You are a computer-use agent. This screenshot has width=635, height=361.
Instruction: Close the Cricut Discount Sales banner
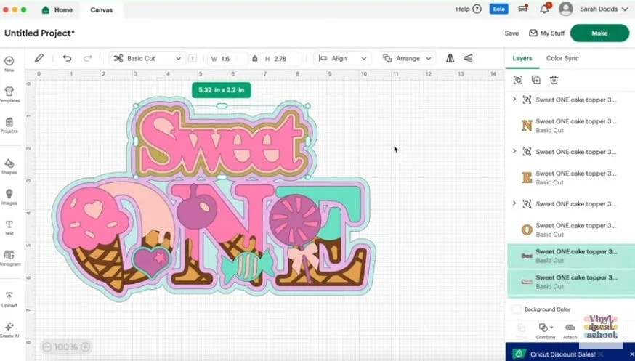pyautogui.click(x=631, y=354)
